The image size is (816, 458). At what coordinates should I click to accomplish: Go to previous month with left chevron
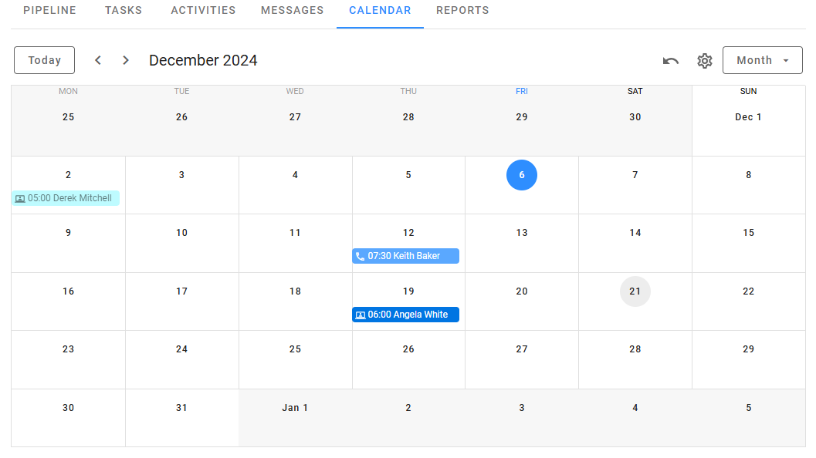tap(97, 59)
